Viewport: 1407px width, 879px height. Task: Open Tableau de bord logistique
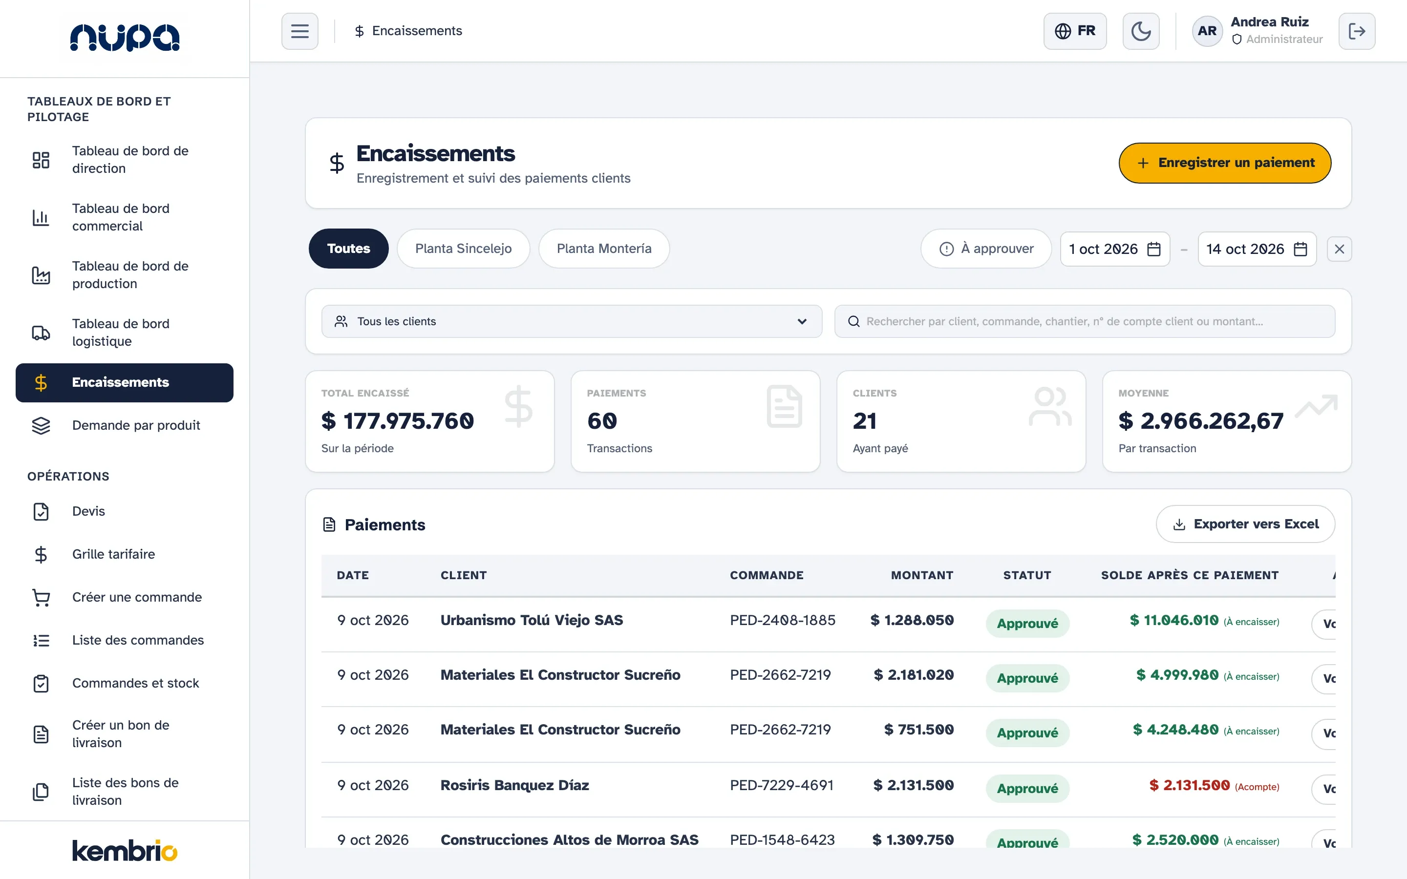(125, 333)
